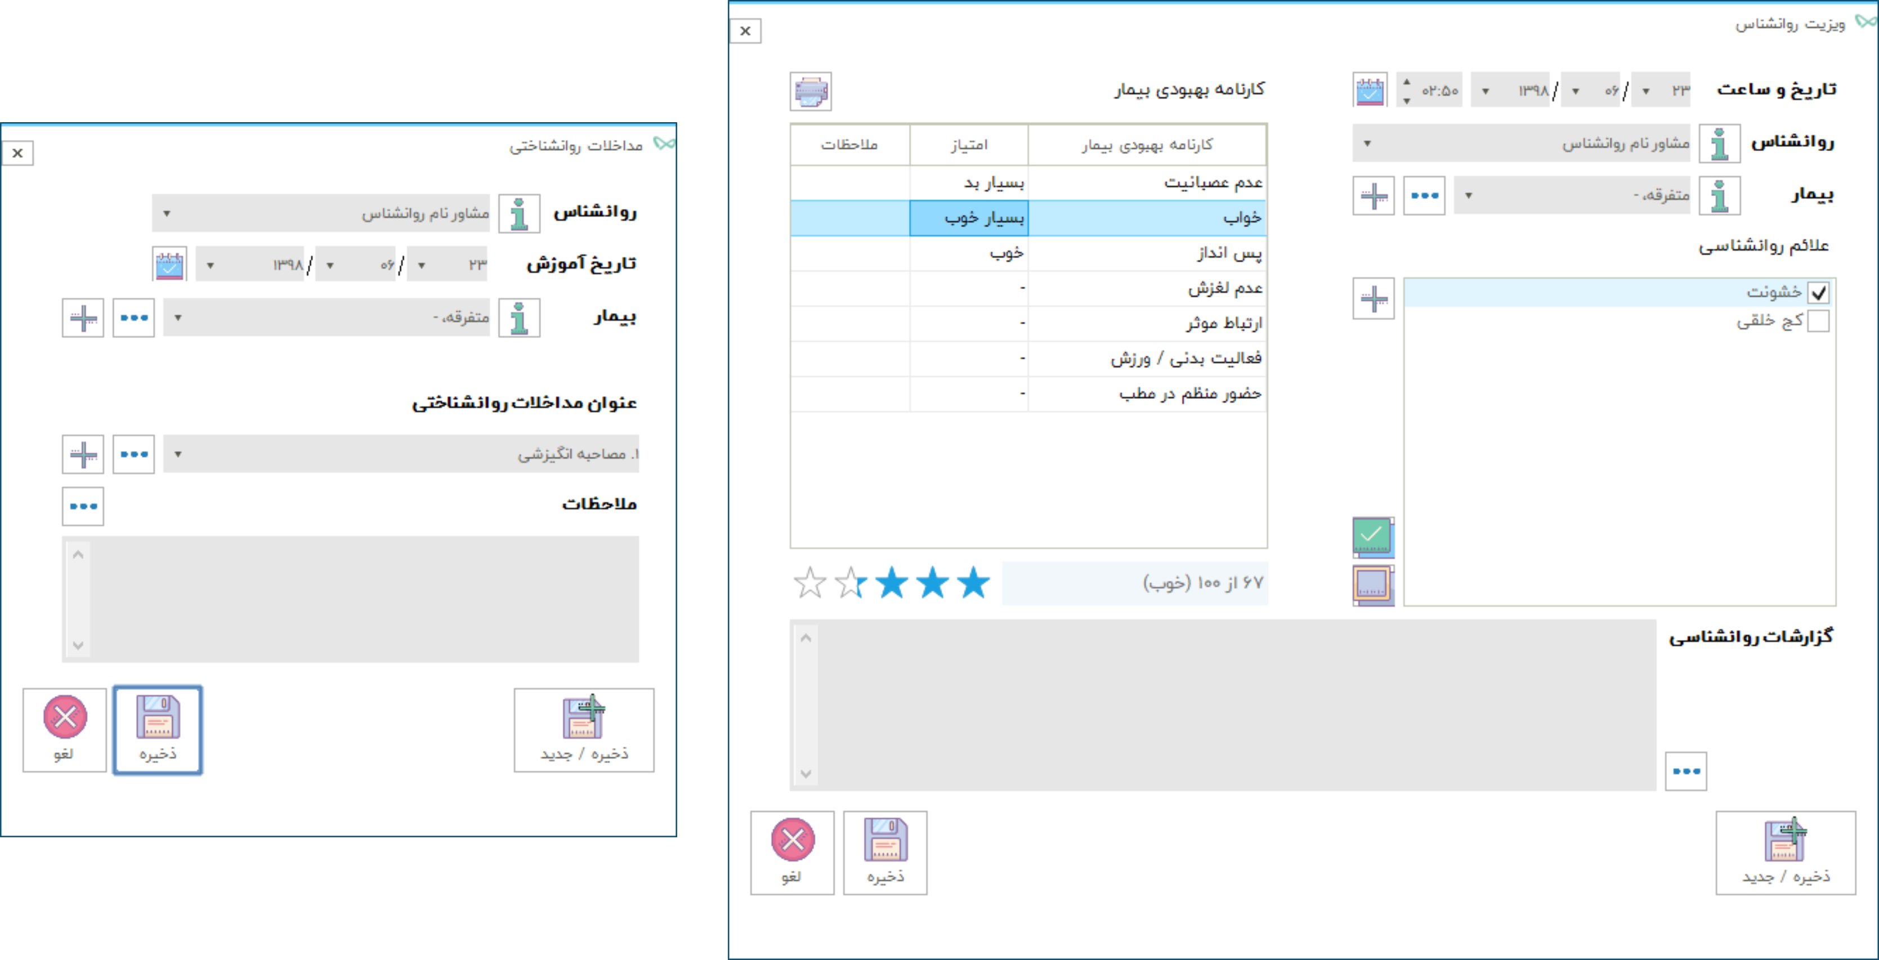Click the کارنامه بهبودی بیمار column header
Screen dimensions: 1879x960
[x=1147, y=145]
